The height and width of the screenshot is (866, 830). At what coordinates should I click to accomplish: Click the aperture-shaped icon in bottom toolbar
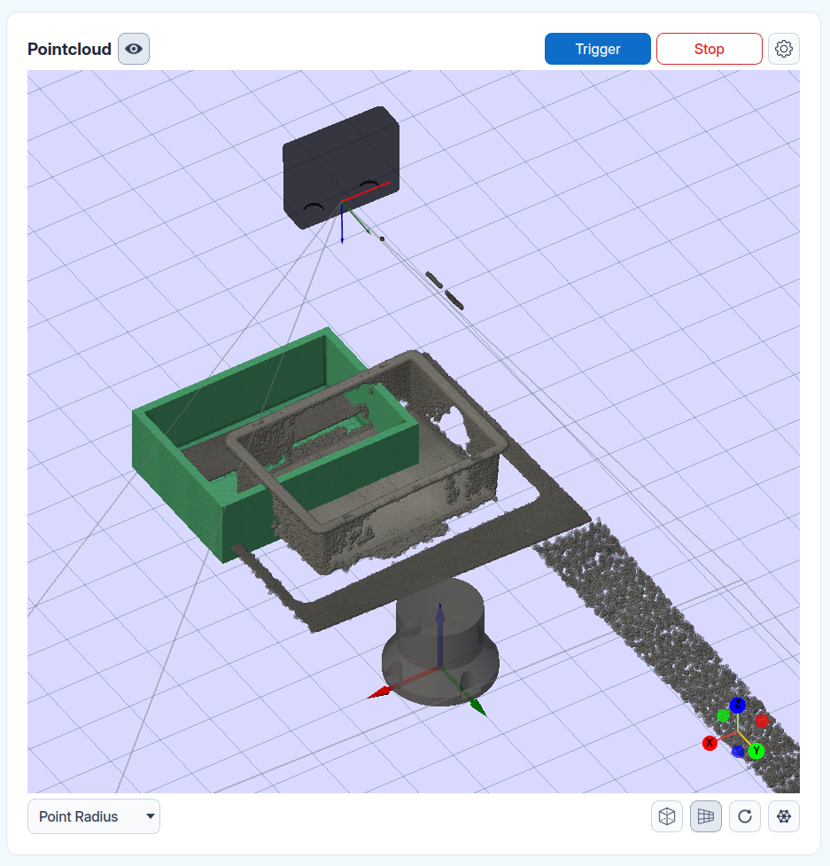tap(784, 816)
